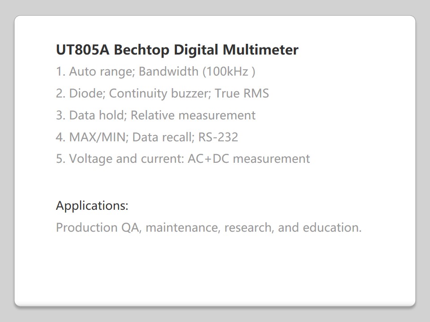The width and height of the screenshot is (430, 322).
Task: Click the 'Production QA' text
Action: coord(99,228)
